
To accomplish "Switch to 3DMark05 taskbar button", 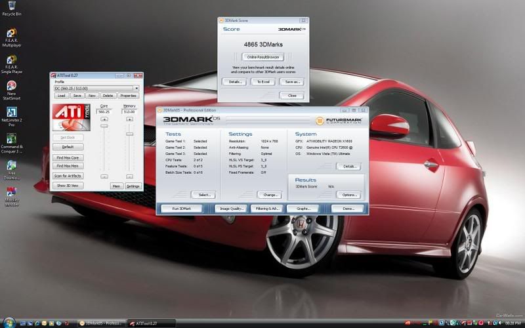I will point(101,323).
